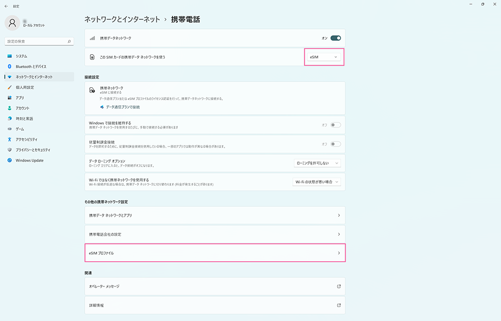Image resolution: width=501 pixels, height=321 pixels.
Task: Click the external link icon for 詳細情報
Action: [x=339, y=305]
